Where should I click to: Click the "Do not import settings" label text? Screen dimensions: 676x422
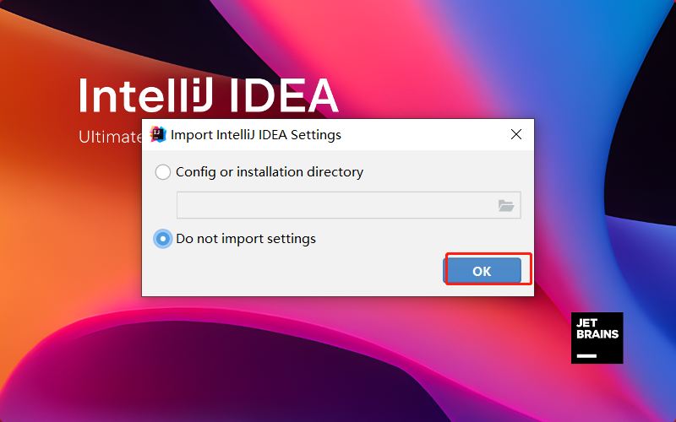coord(246,239)
